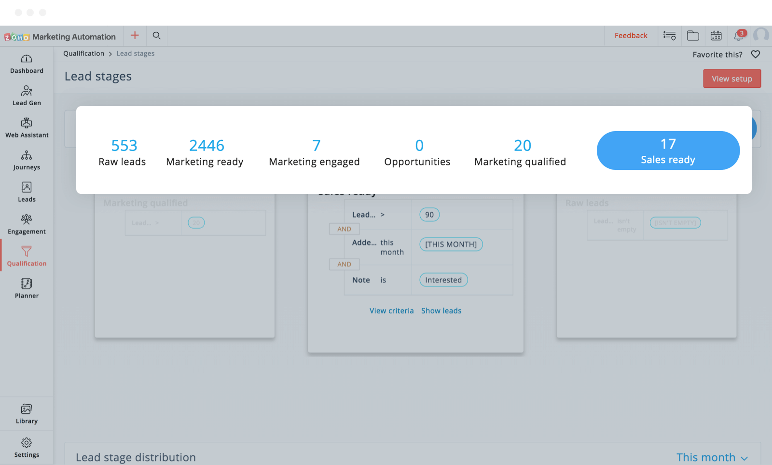Viewport: 772px width, 465px height.
Task: Click the plus create-new icon
Action: (x=135, y=35)
